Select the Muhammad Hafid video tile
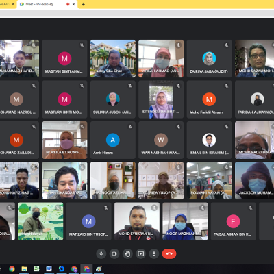This screenshot has width=274, height=274. coord(19,59)
